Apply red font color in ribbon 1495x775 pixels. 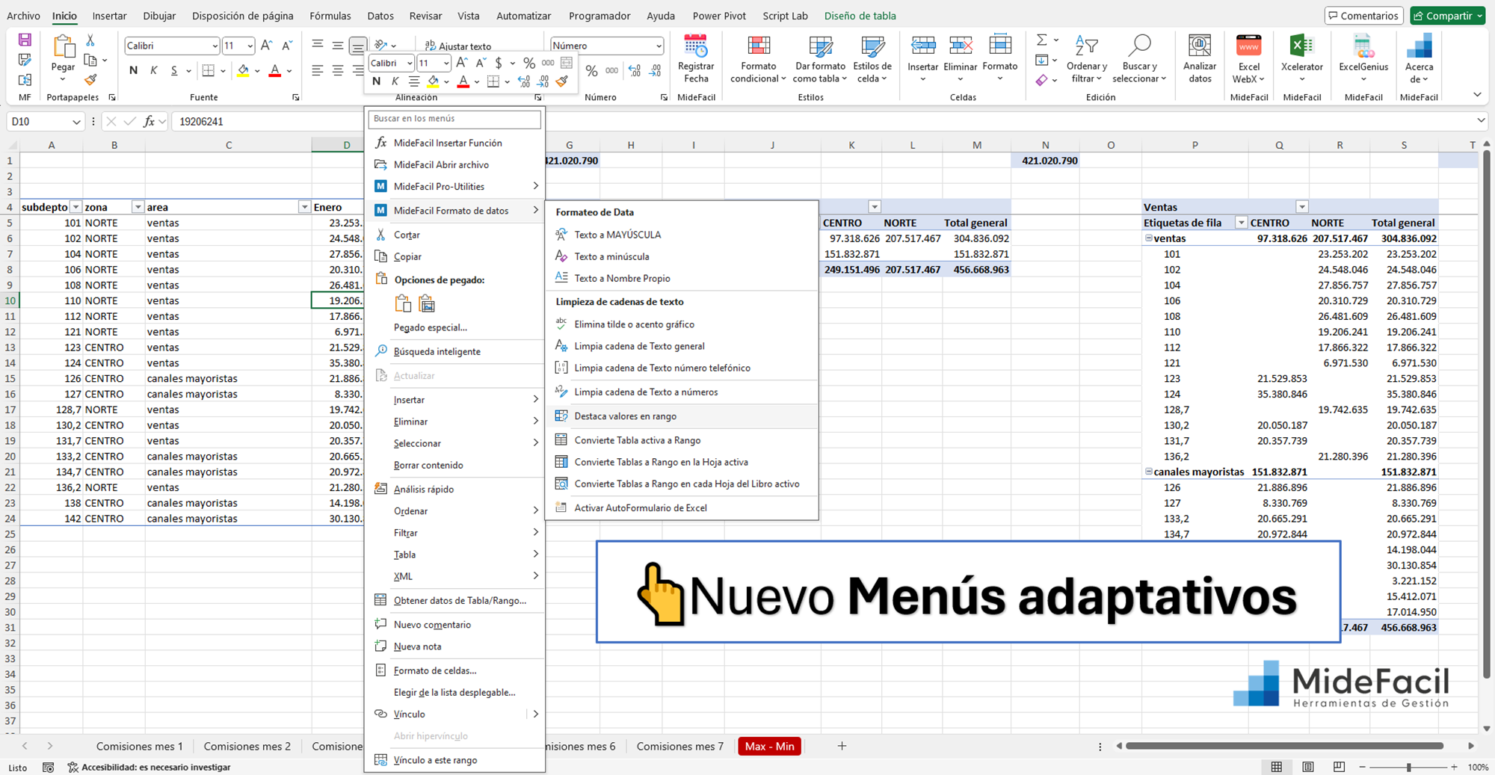click(x=275, y=70)
